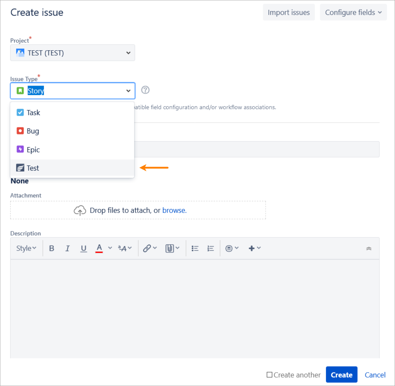The height and width of the screenshot is (386, 395).
Task: Open the Project dropdown showing TEST (TEST)
Action: (72, 53)
